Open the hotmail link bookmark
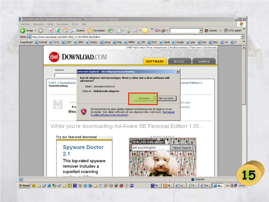Image resolution: width=269 pixels, height=202 pixels. [x=41, y=42]
